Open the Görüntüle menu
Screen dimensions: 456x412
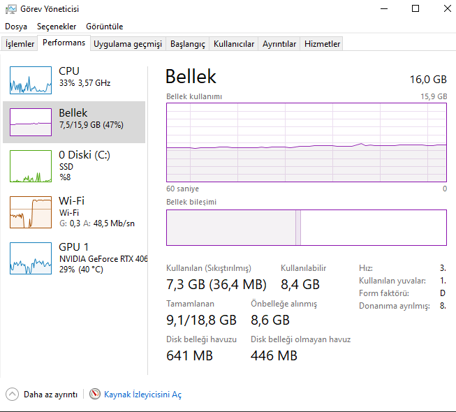click(104, 27)
